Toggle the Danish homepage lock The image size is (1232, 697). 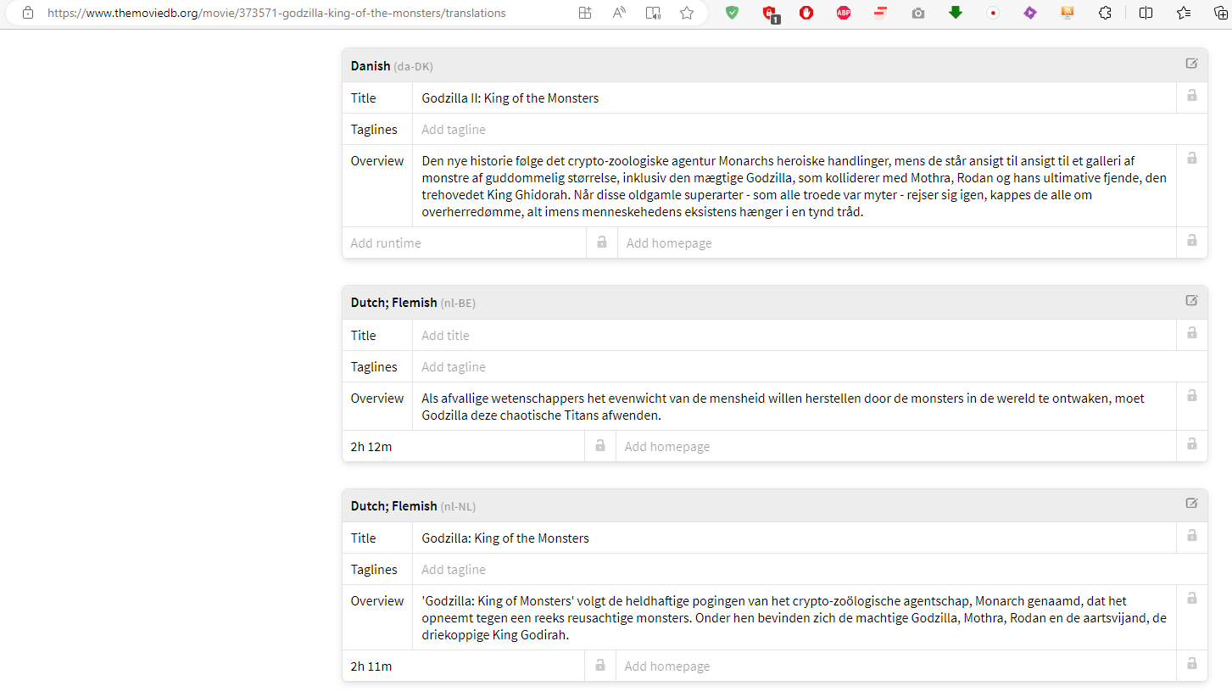click(1192, 241)
